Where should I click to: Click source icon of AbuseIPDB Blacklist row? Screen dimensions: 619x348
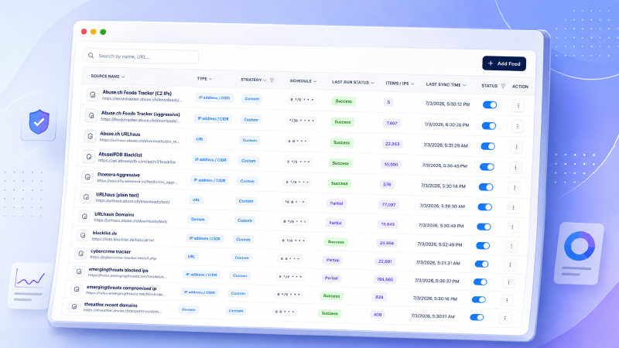coord(88,157)
